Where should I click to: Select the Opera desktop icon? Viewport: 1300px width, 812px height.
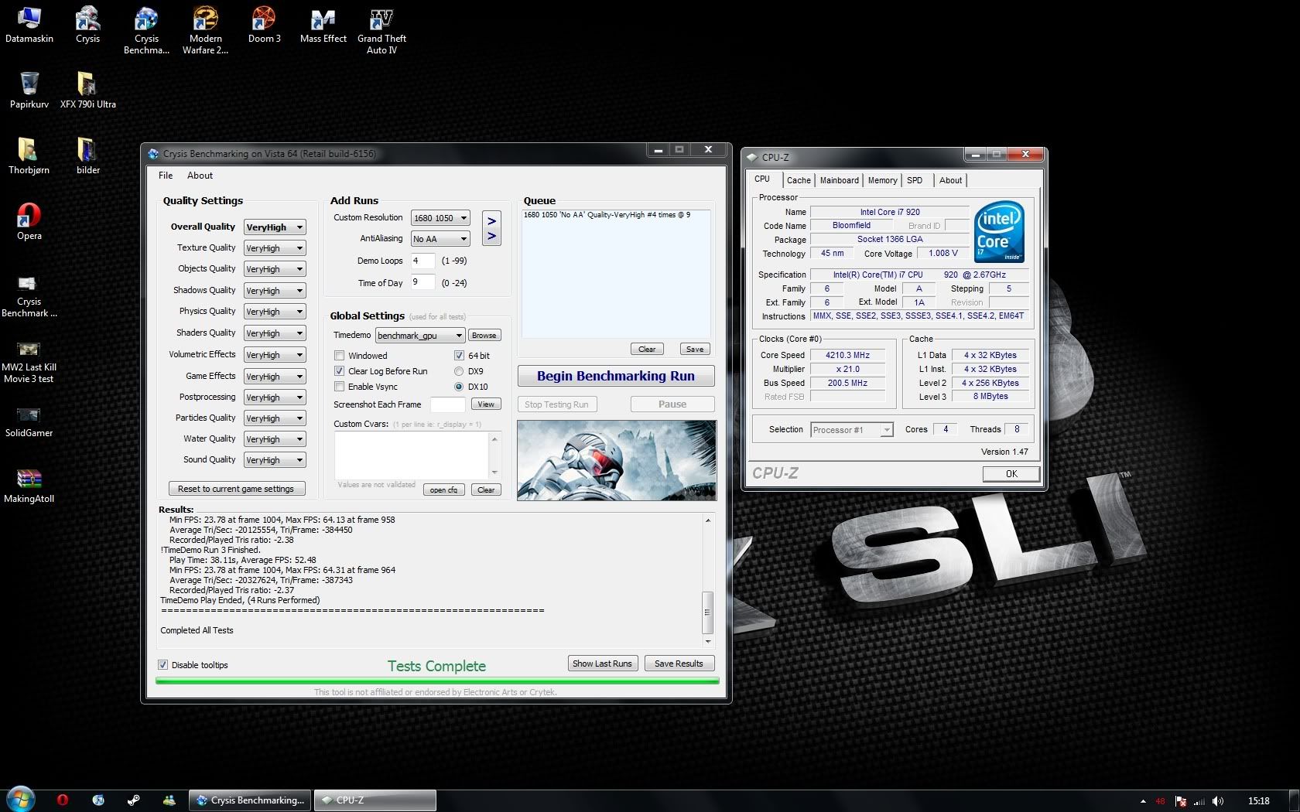point(29,221)
